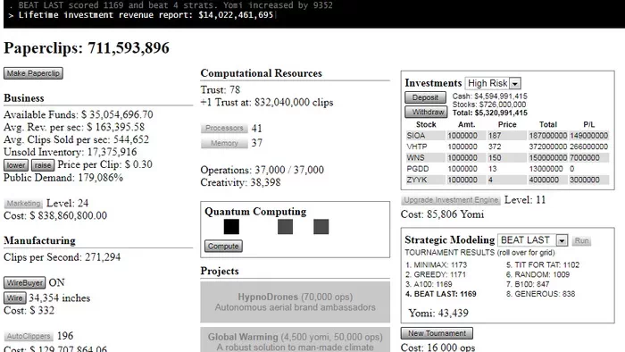Start a New Tournament
Viewport: 625px width, 352px height.
tap(437, 333)
